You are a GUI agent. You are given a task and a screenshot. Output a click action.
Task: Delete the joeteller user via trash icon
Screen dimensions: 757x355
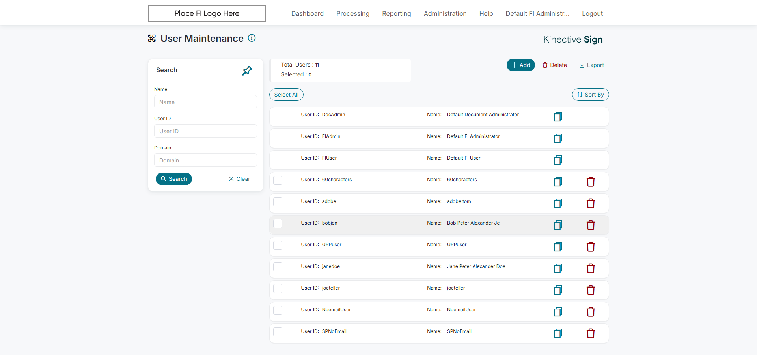pos(591,290)
